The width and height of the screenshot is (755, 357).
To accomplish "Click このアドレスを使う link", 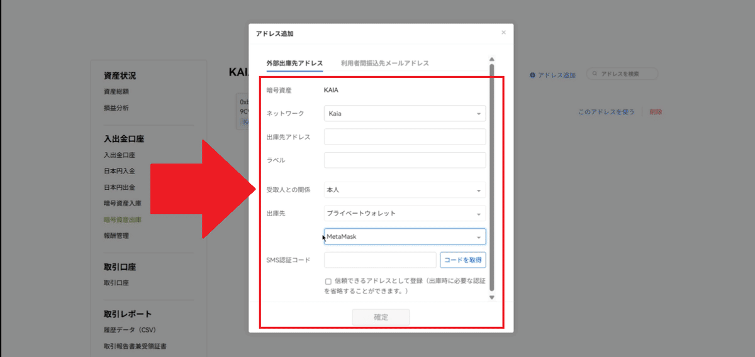I will pos(607,112).
